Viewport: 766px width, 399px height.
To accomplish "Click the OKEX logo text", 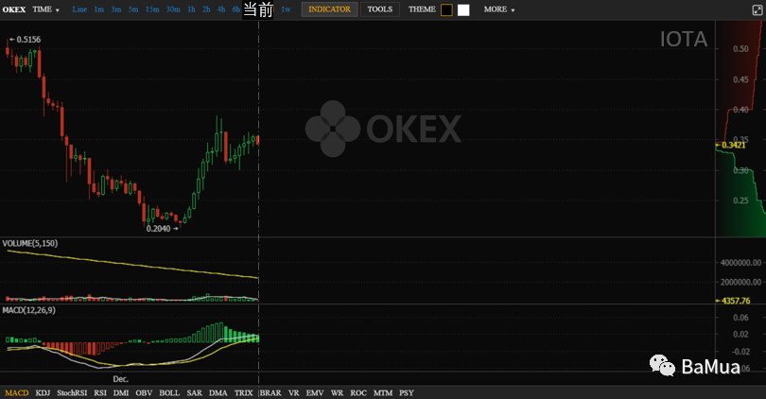I will [13, 9].
